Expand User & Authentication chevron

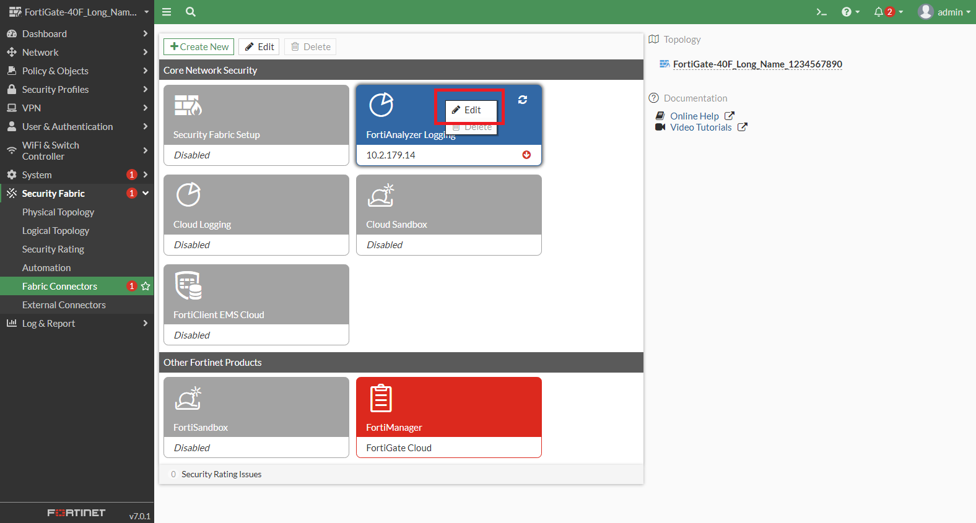(x=146, y=126)
